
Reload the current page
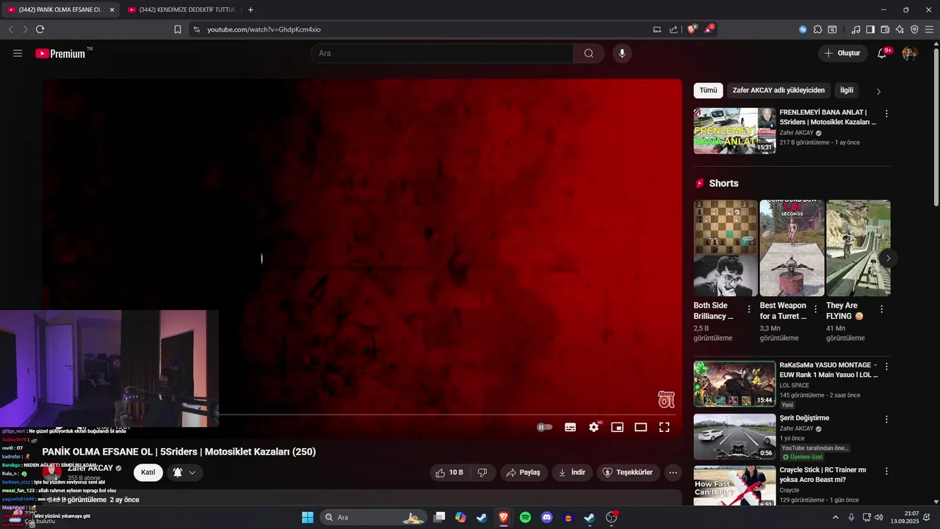tap(40, 29)
